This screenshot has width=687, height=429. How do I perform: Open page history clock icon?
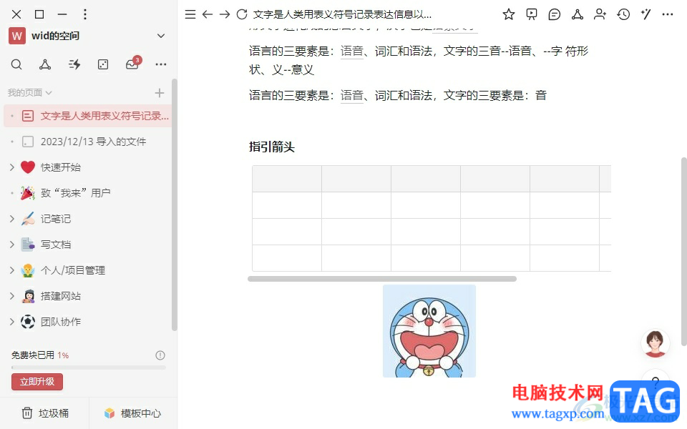click(623, 14)
